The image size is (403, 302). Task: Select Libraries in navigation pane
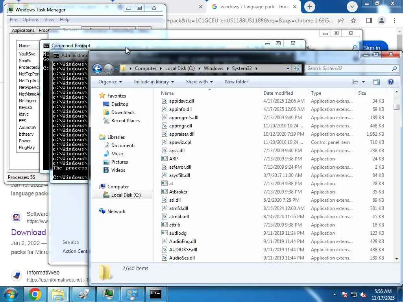pos(116,137)
